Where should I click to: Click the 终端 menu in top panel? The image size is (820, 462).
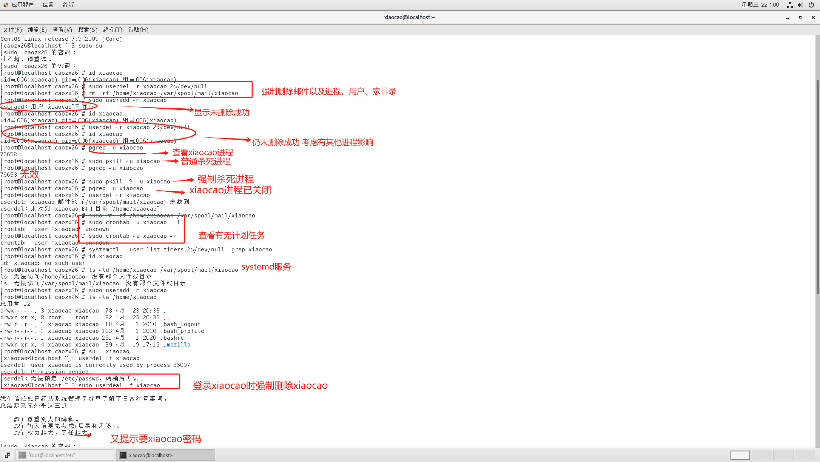point(68,5)
